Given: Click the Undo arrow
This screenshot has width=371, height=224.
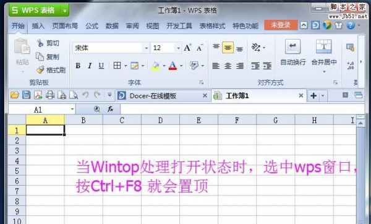Looking at the screenshot, I should (85, 95).
